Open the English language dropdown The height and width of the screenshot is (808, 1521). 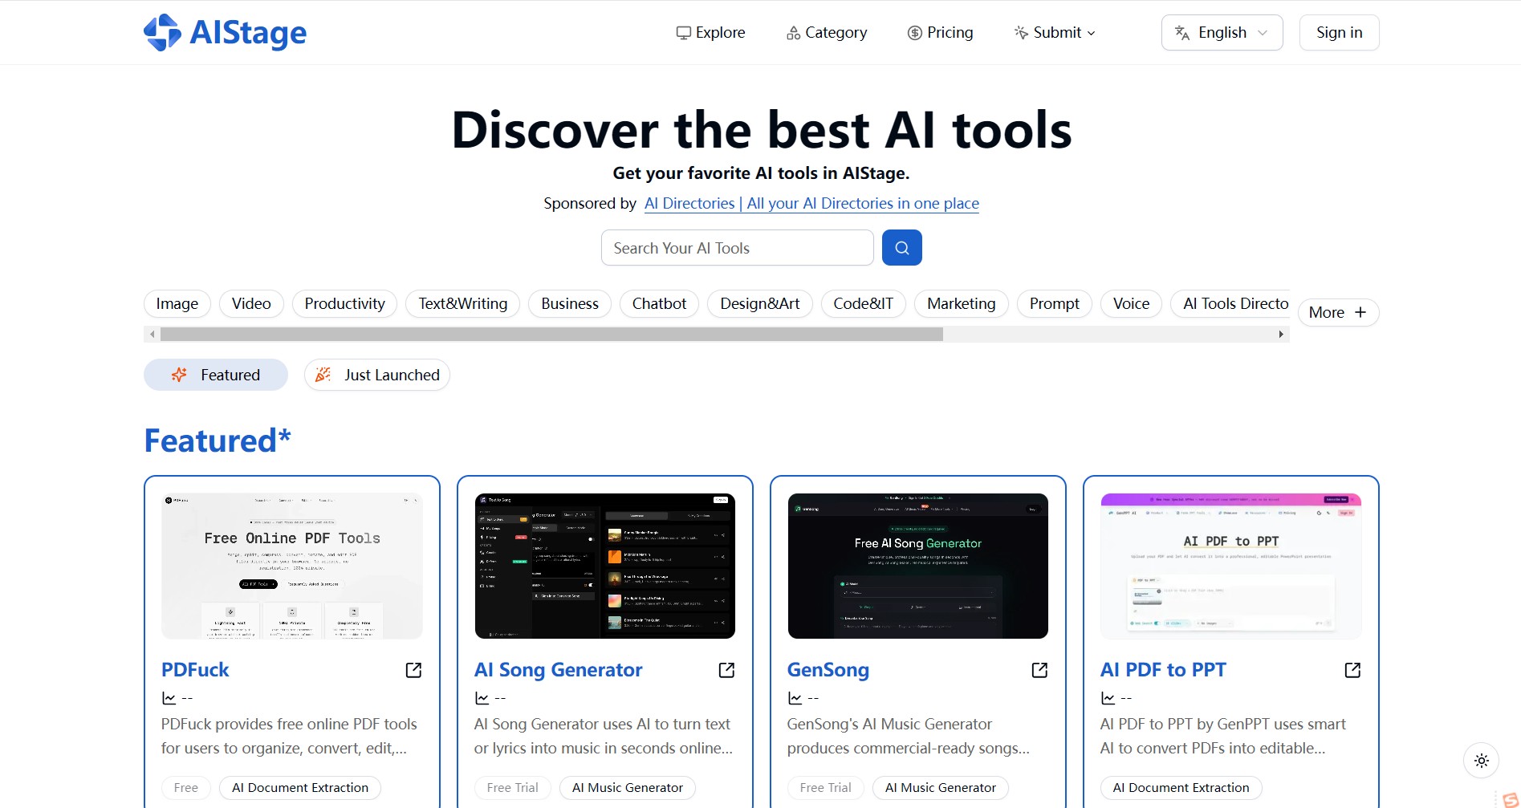pos(1222,33)
